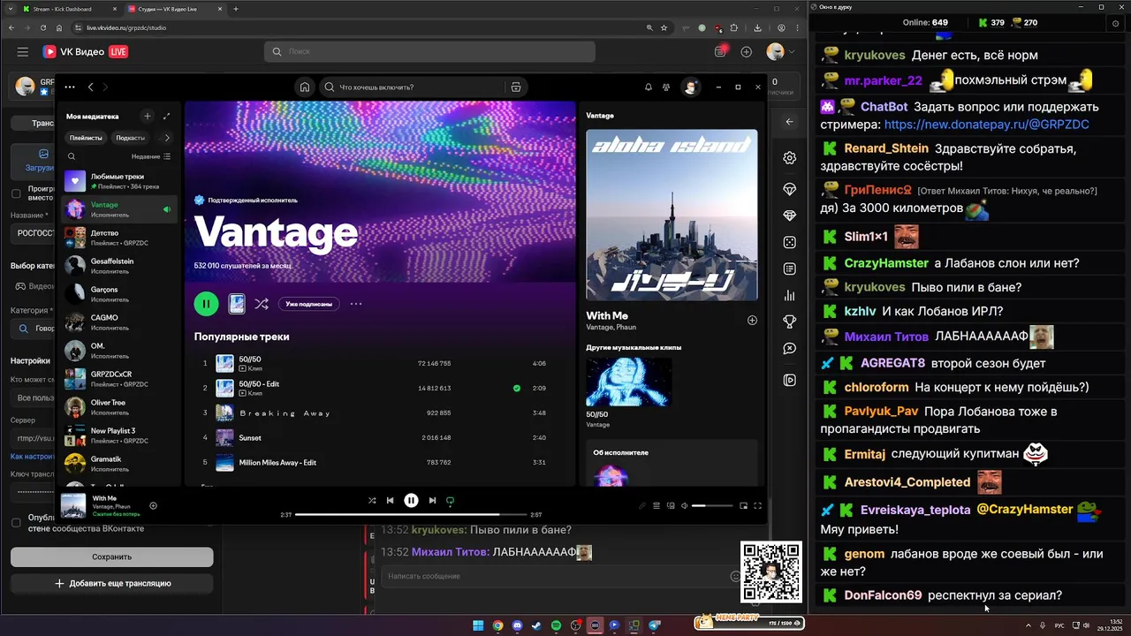Select the Плейлисты filter chip
The height and width of the screenshot is (636, 1131).
tap(86, 138)
